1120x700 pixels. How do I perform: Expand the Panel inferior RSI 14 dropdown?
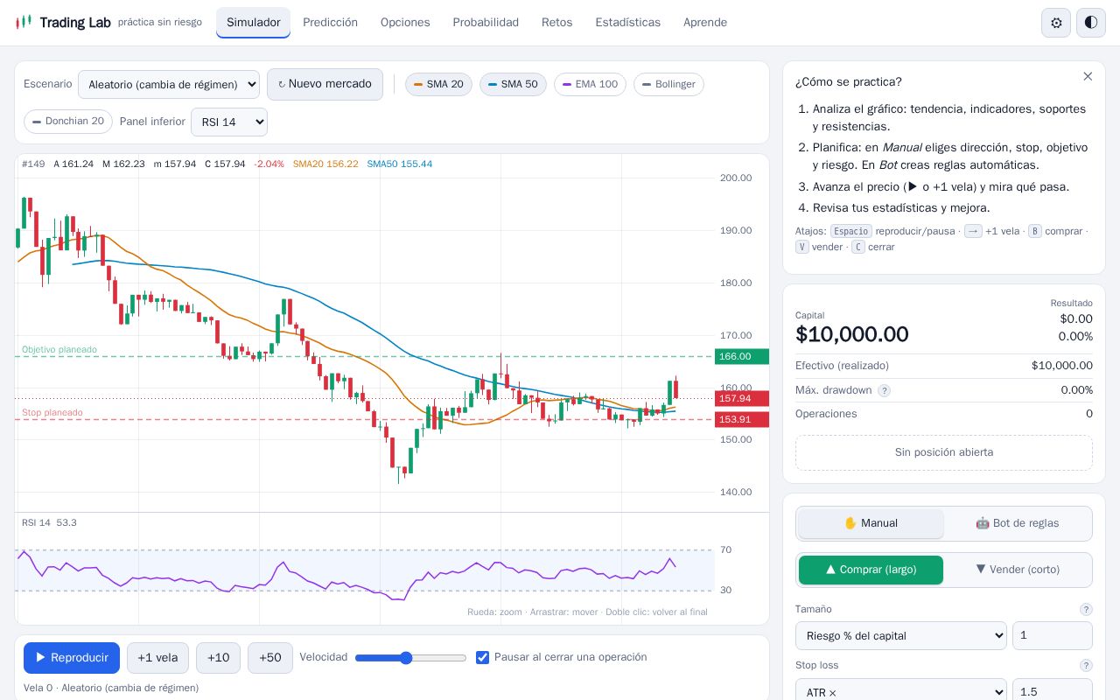coord(229,122)
